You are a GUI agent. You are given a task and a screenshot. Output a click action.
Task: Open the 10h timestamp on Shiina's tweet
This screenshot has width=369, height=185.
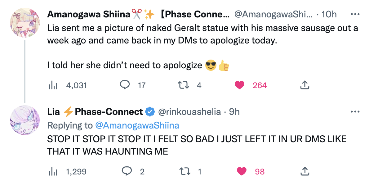pyautogui.click(x=329, y=14)
